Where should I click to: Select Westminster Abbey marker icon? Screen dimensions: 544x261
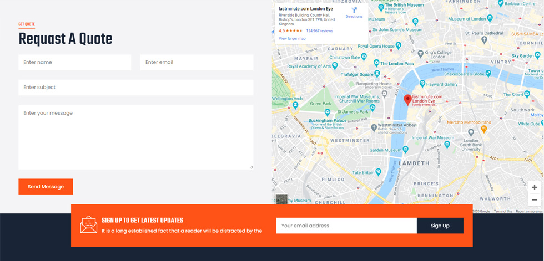374,128
